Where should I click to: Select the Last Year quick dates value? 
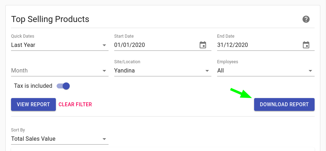tap(23, 45)
